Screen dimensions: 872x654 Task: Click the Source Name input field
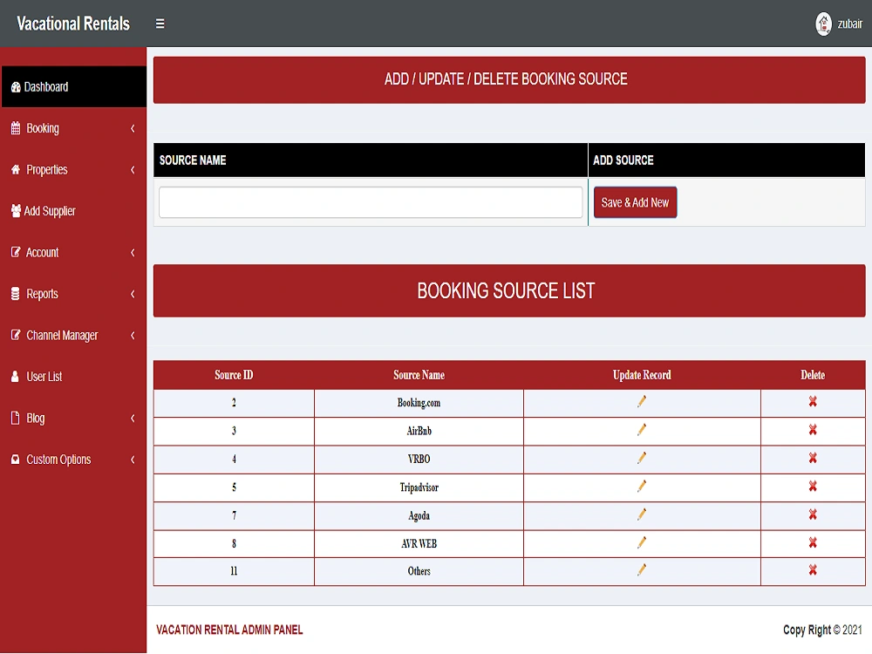pos(371,202)
